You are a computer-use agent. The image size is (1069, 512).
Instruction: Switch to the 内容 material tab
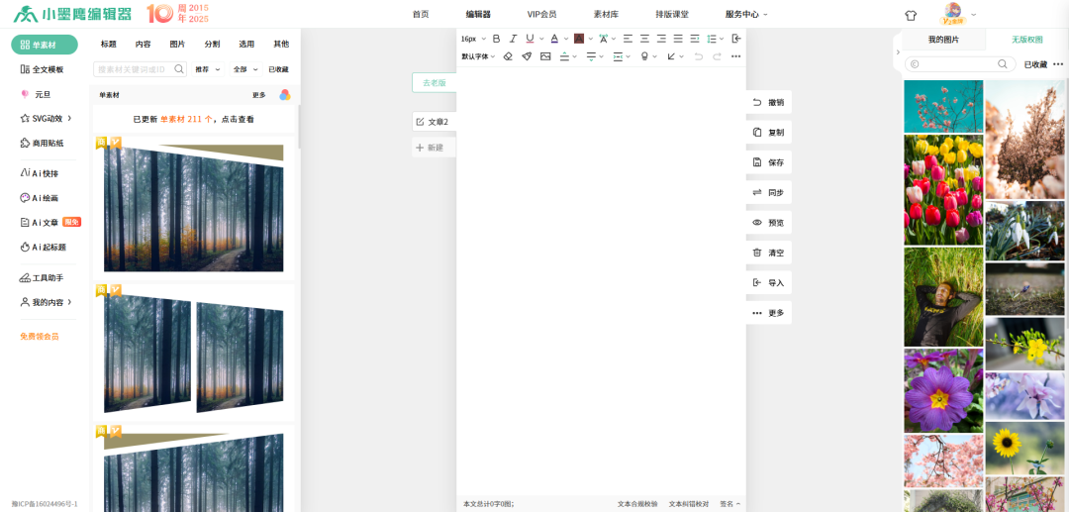[144, 45]
